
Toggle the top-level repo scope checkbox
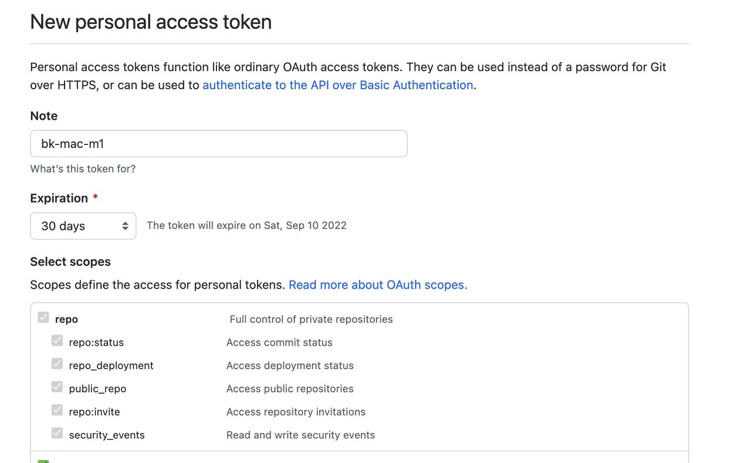pos(43,318)
